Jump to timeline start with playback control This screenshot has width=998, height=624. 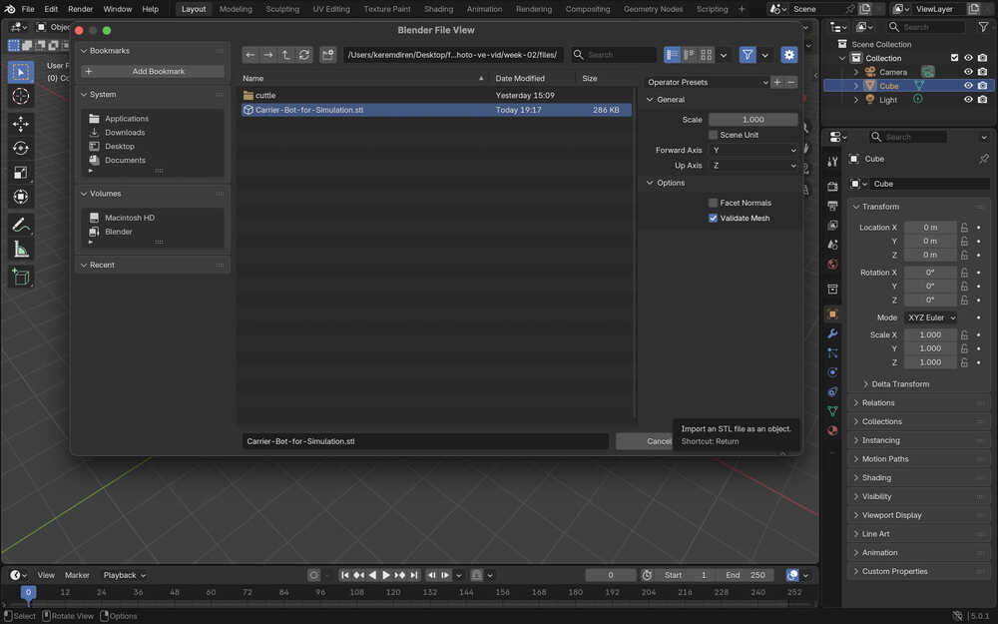pyautogui.click(x=345, y=575)
